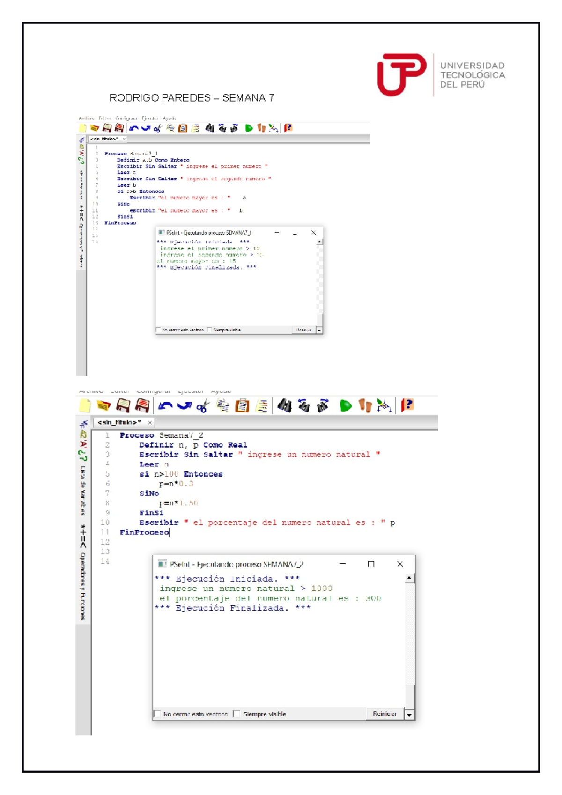Screen dimensions: 562x795
Task: Click the Open folder icon in lower toolbar
Action: pos(104,406)
